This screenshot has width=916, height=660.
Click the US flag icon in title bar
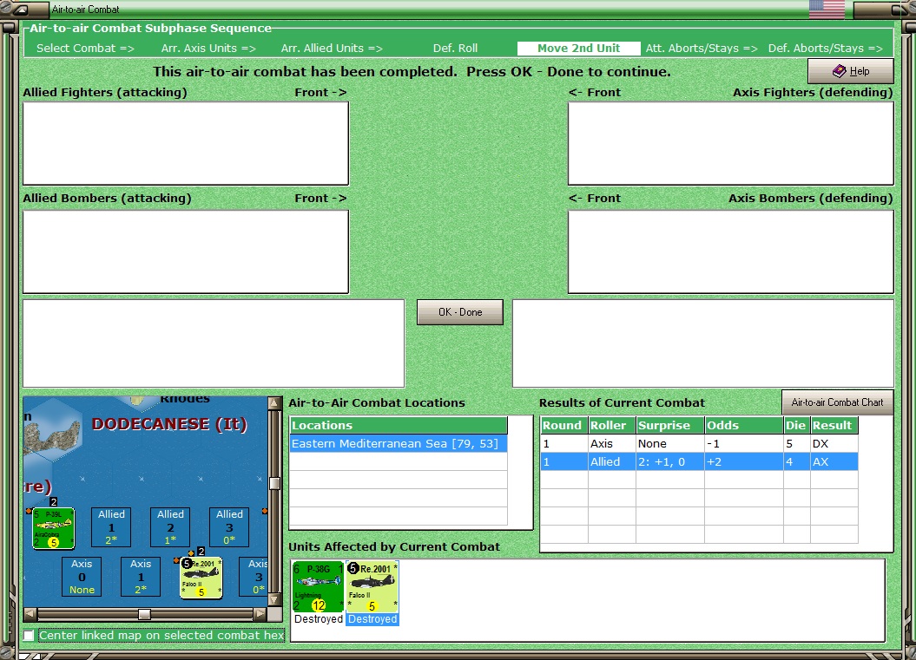click(x=827, y=10)
